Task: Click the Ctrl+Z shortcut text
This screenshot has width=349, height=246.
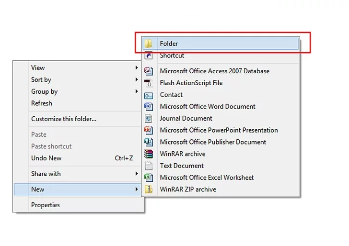Action: click(x=124, y=158)
